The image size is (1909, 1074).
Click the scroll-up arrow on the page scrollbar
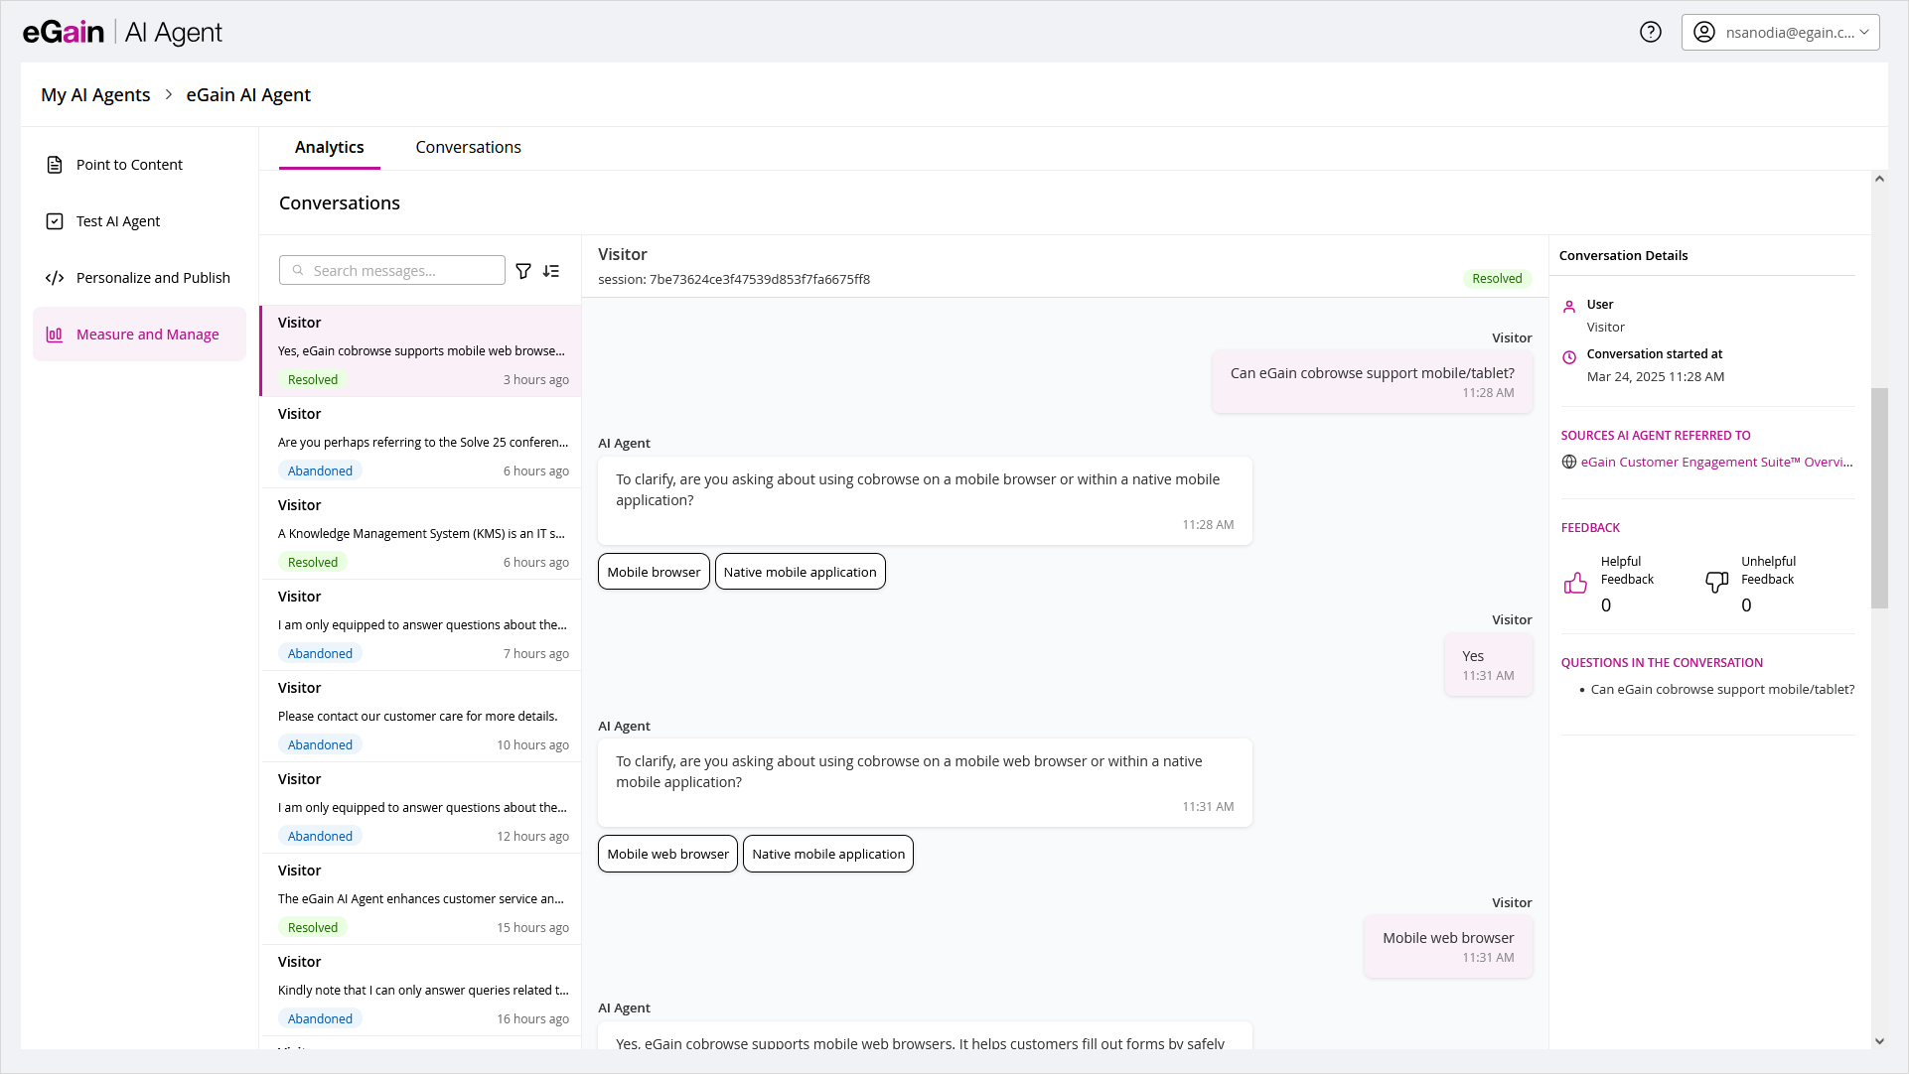point(1878,180)
